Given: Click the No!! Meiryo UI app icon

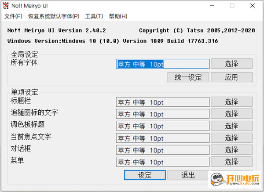Looking at the screenshot, I should [6, 6].
